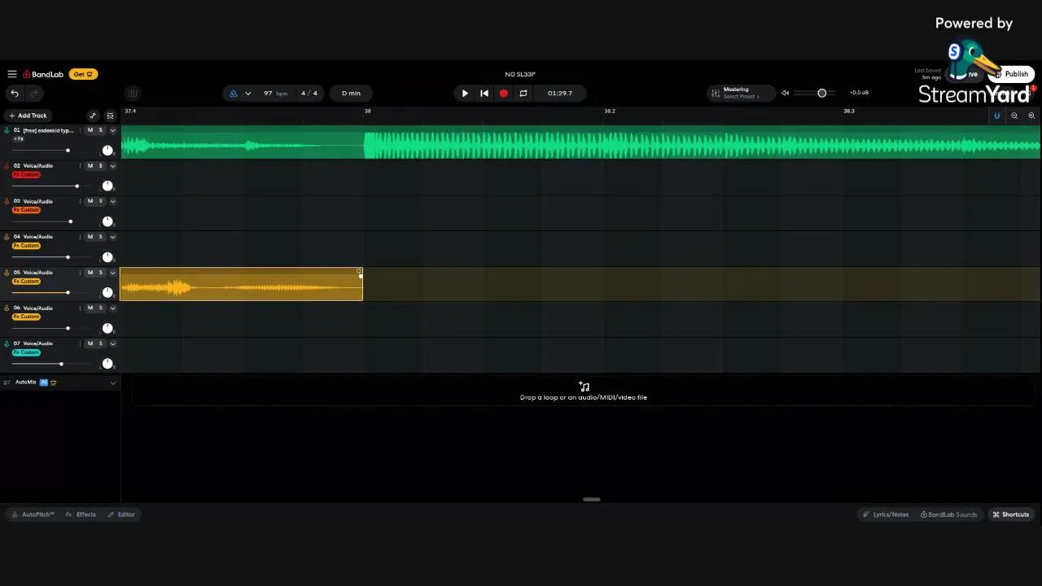Viewport: 1042px width, 586px height.
Task: Select the yellow audio clip on track 05
Action: (241, 285)
